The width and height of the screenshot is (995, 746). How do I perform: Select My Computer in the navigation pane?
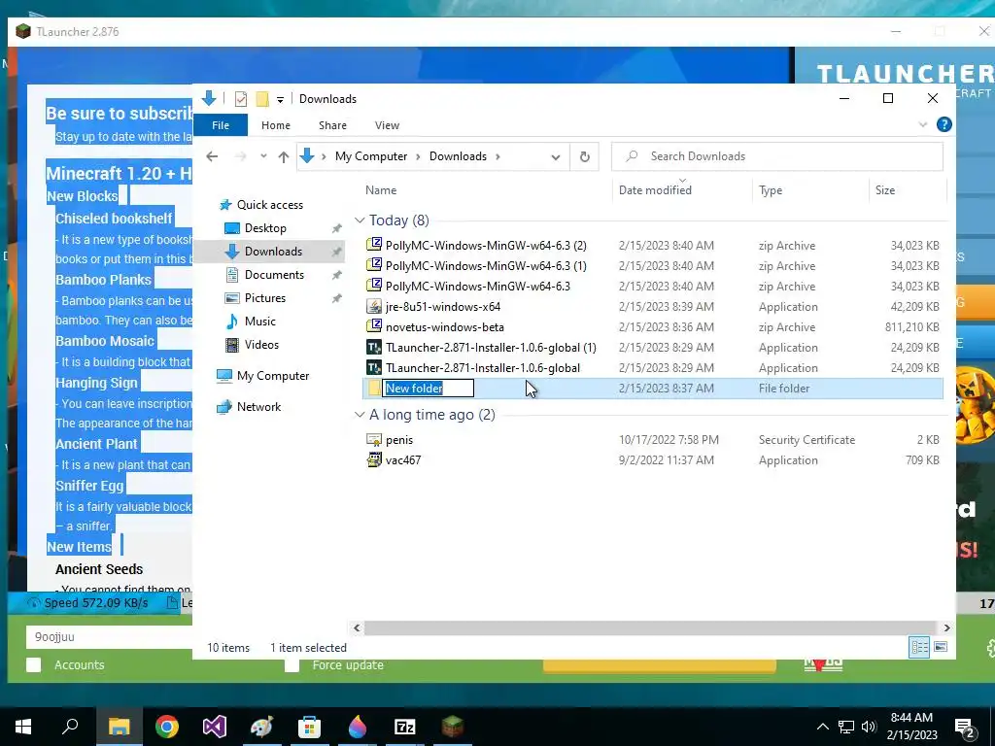pyautogui.click(x=273, y=376)
